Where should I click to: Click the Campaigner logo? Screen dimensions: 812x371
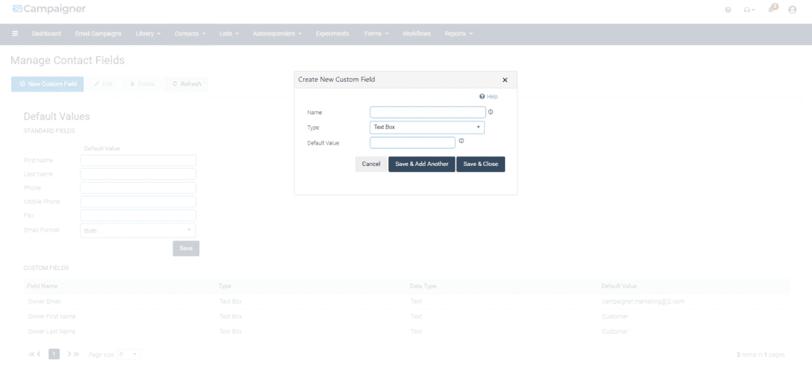(x=49, y=9)
